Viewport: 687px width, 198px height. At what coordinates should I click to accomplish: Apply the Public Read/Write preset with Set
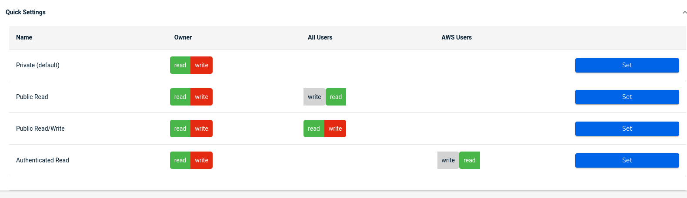tap(627, 129)
